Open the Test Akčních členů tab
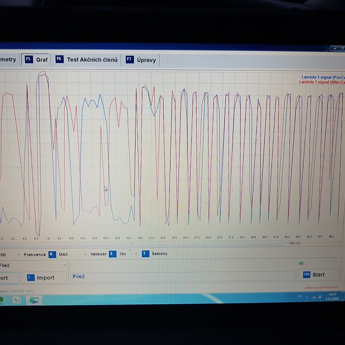This screenshot has height=345, width=345. tap(92, 60)
